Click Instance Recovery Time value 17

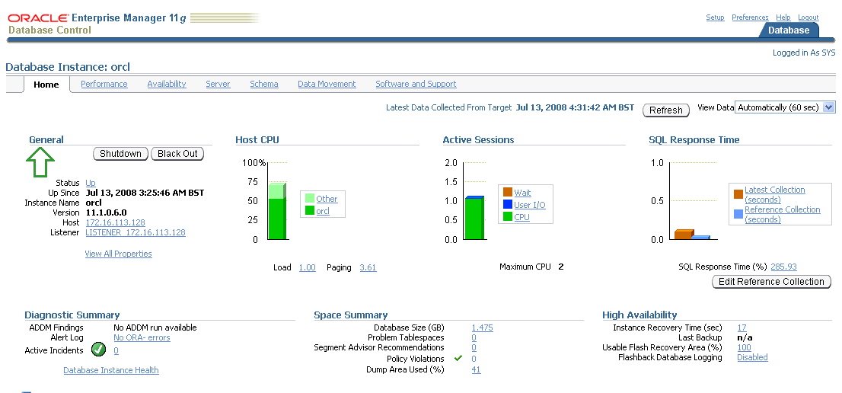[742, 327]
